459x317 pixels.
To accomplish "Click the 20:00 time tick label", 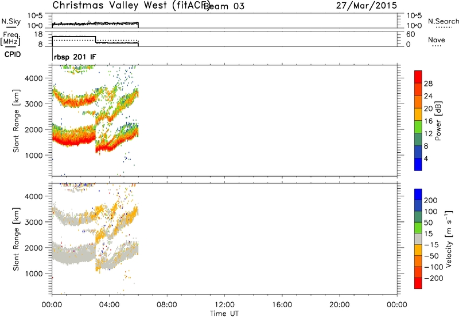I will [x=339, y=305].
